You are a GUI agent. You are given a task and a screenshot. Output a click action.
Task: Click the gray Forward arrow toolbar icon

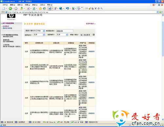pos(16,9)
